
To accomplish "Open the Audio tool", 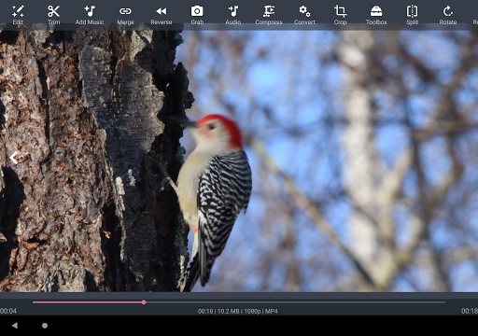I will 233,15.
